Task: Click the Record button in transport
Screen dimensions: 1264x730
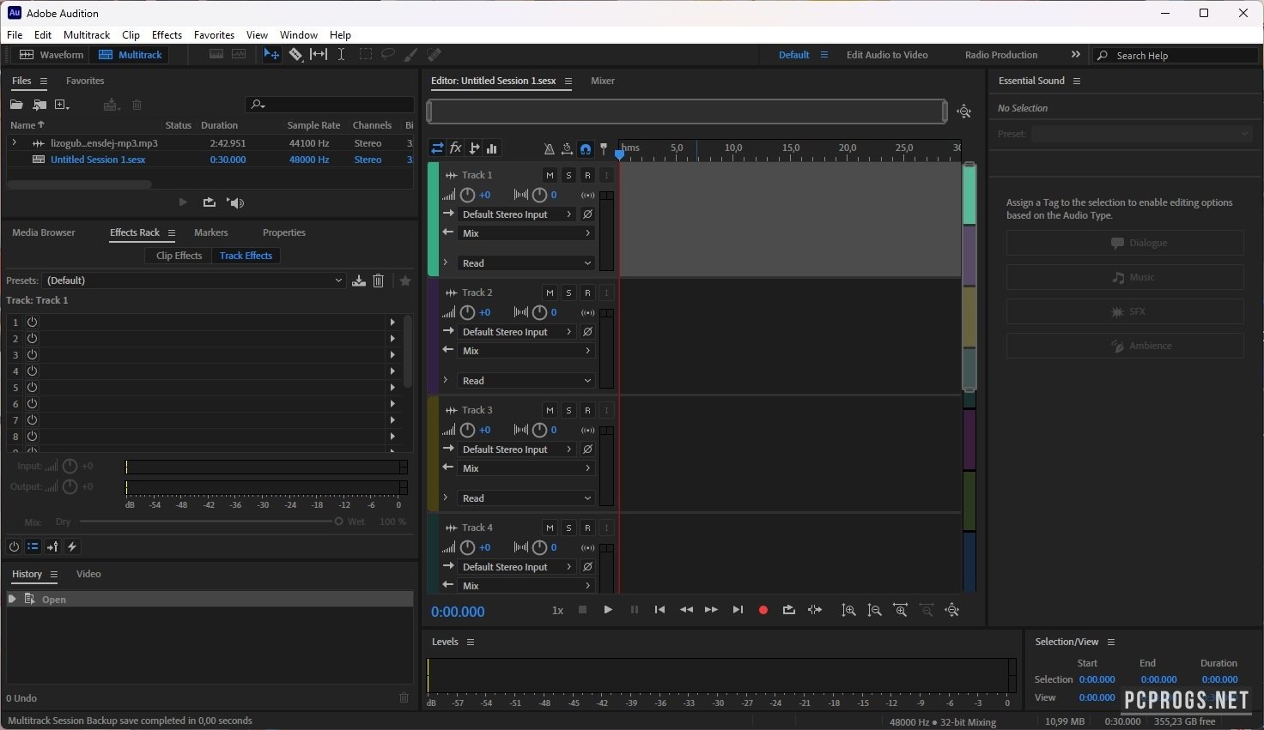Action: pyautogui.click(x=763, y=610)
